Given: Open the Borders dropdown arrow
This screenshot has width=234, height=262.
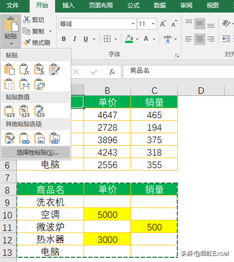Looking at the screenshot, I should [x=115, y=39].
